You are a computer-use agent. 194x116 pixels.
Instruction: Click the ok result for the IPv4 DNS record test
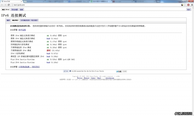click(48, 36)
